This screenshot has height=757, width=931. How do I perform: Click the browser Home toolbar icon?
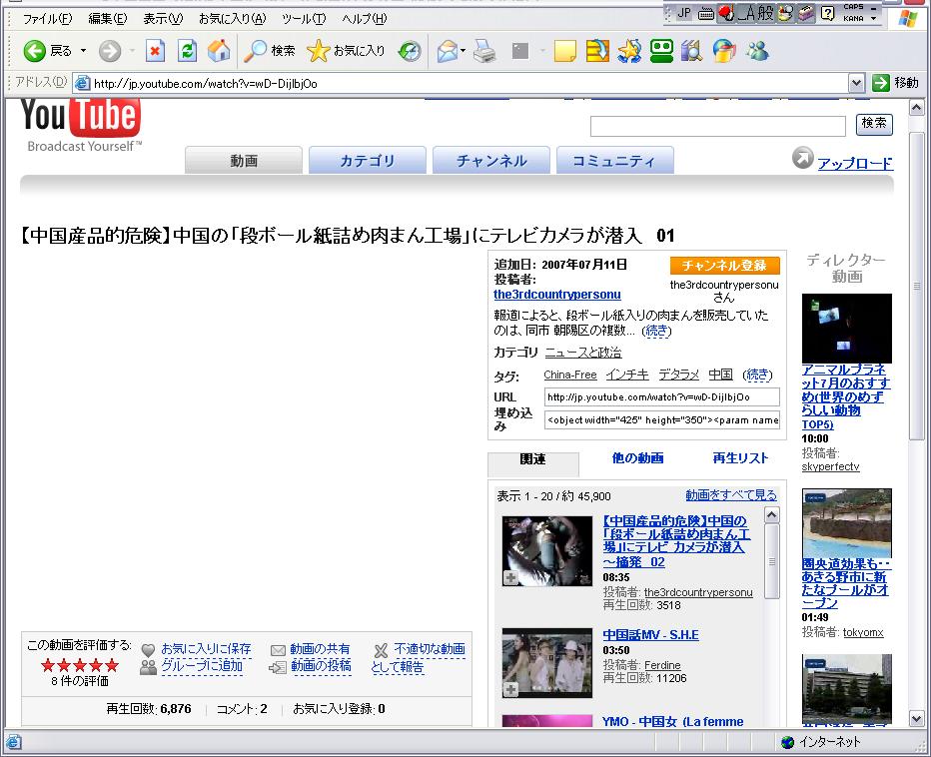point(219,51)
